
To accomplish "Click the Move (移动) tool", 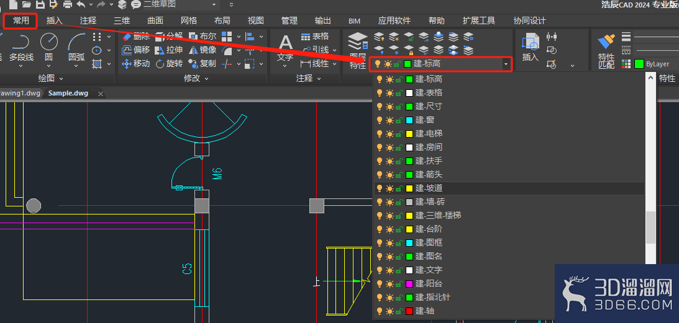I will [136, 64].
